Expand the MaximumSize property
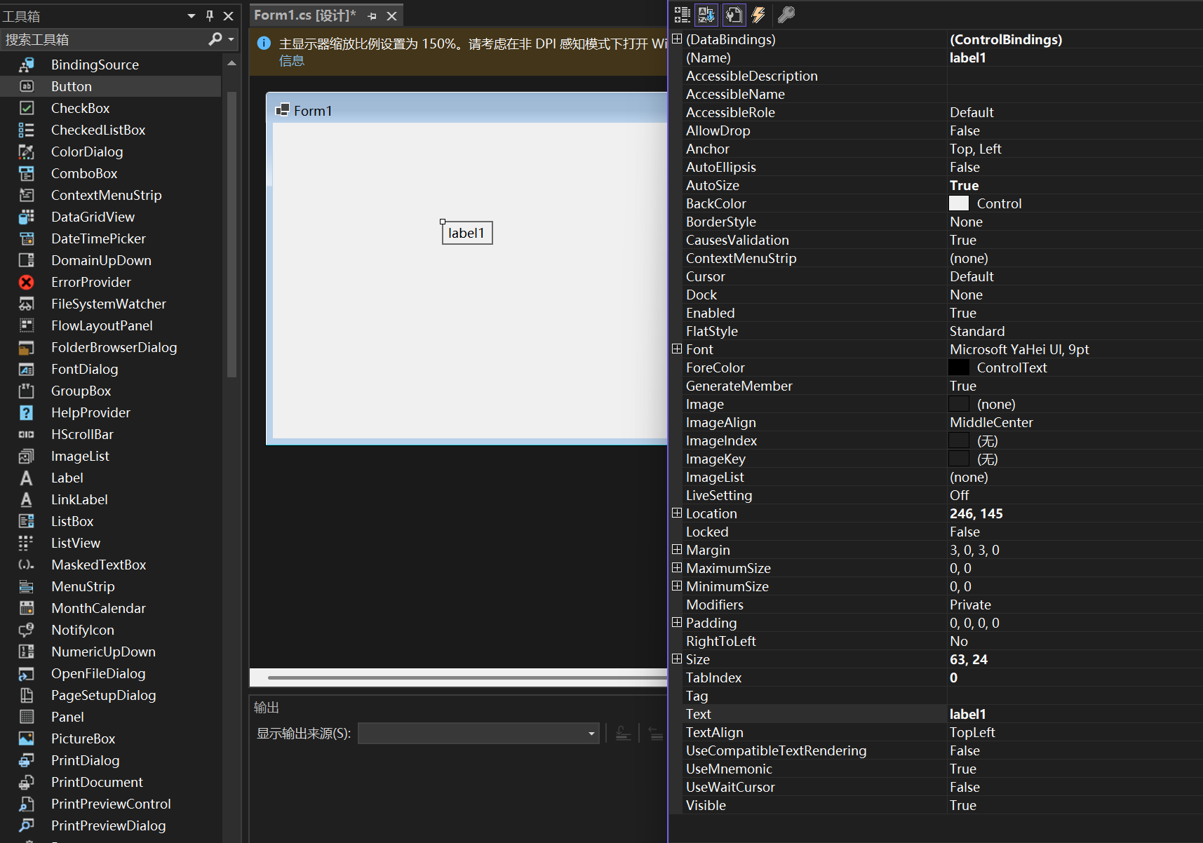The width and height of the screenshot is (1203, 843). 677,567
